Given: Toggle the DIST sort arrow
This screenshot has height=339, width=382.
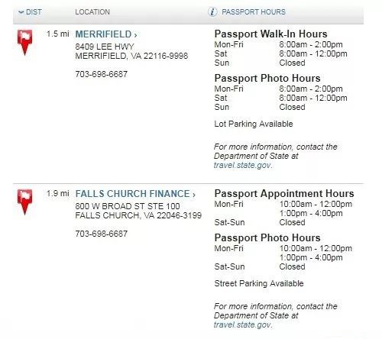Looking at the screenshot, I should coord(21,12).
